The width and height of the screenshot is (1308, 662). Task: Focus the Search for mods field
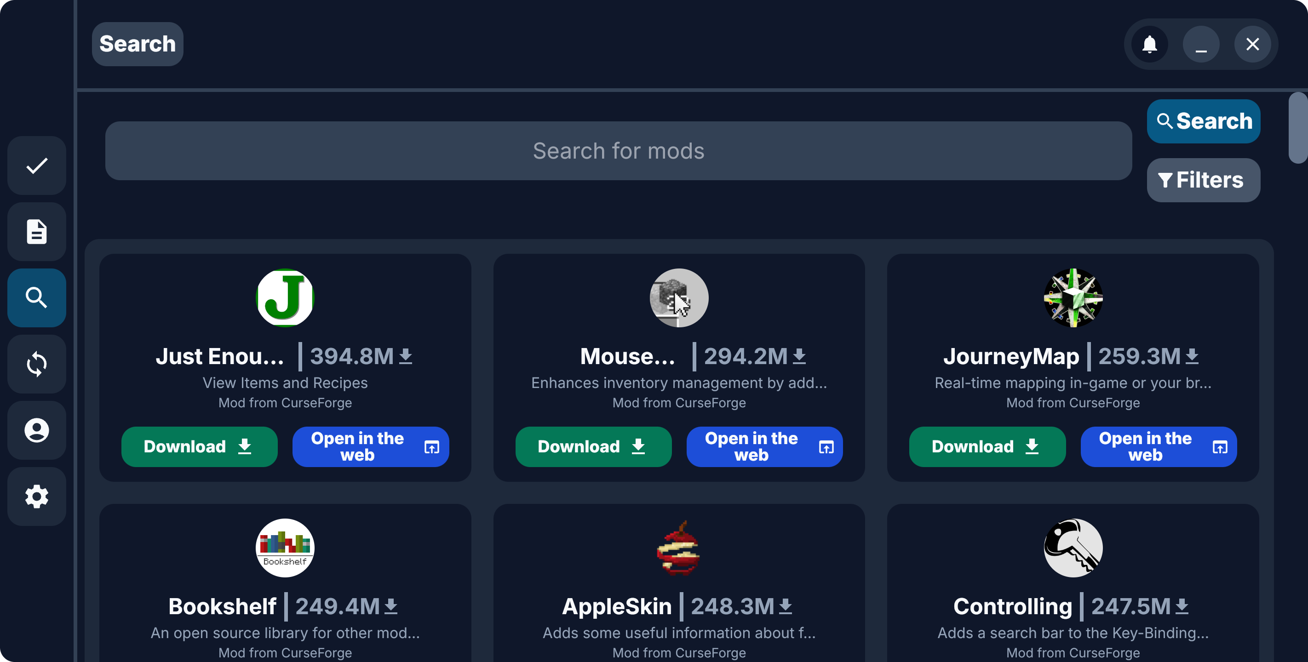tap(619, 151)
